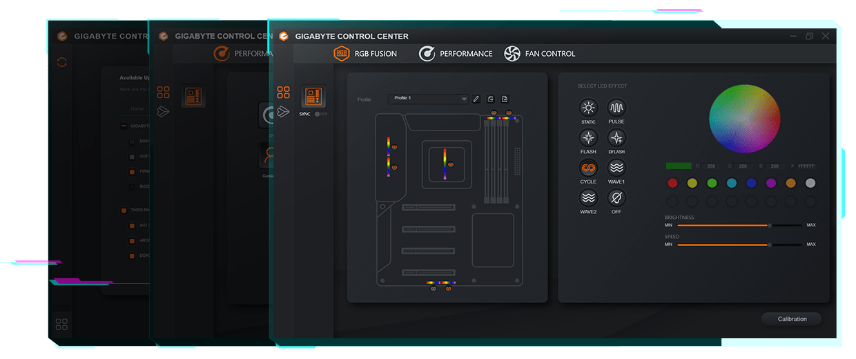Apply the Wave2 LED effect
This screenshot has height=359, width=856.
tap(588, 198)
